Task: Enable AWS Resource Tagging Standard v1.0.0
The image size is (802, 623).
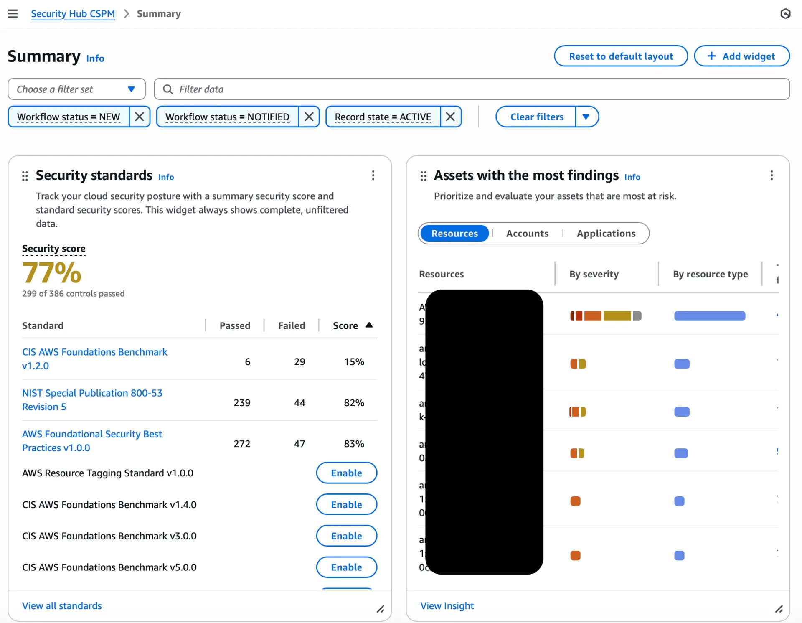Action: [x=346, y=473]
